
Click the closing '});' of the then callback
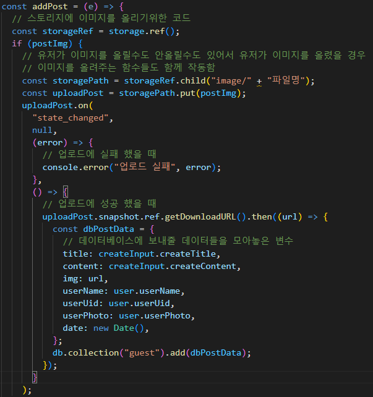(x=50, y=365)
